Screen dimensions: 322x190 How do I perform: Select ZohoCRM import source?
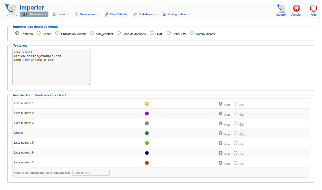click(169, 33)
